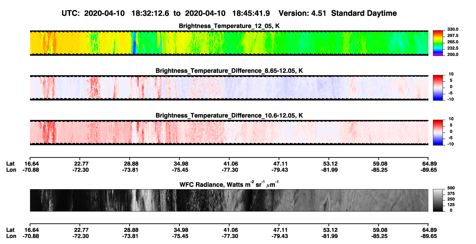476x244 pixels.
Task: Click the bottom axis Lon label
Action: pos(11,236)
